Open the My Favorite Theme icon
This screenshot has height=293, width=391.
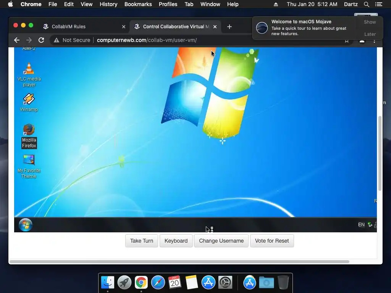tap(29, 166)
